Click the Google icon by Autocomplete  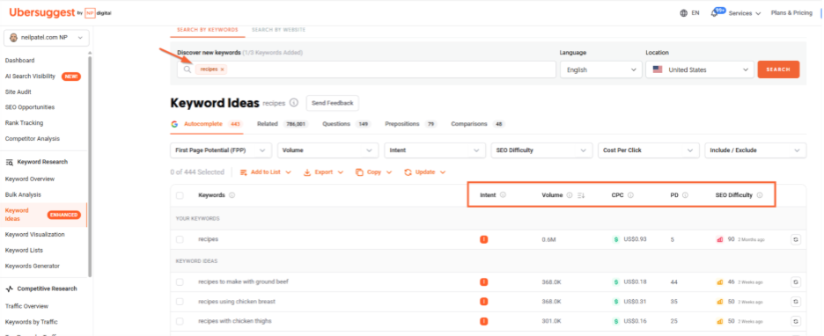coord(174,124)
